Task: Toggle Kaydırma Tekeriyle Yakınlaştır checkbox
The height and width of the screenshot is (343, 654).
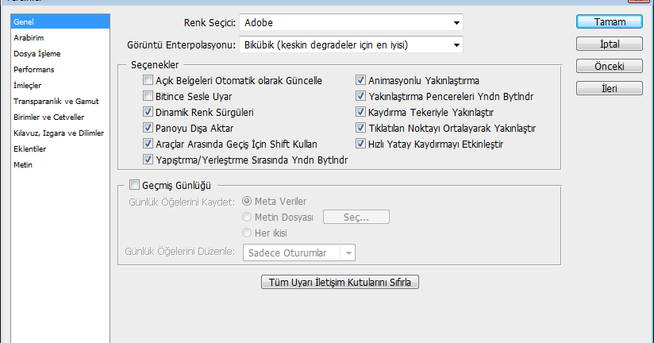Action: (360, 112)
